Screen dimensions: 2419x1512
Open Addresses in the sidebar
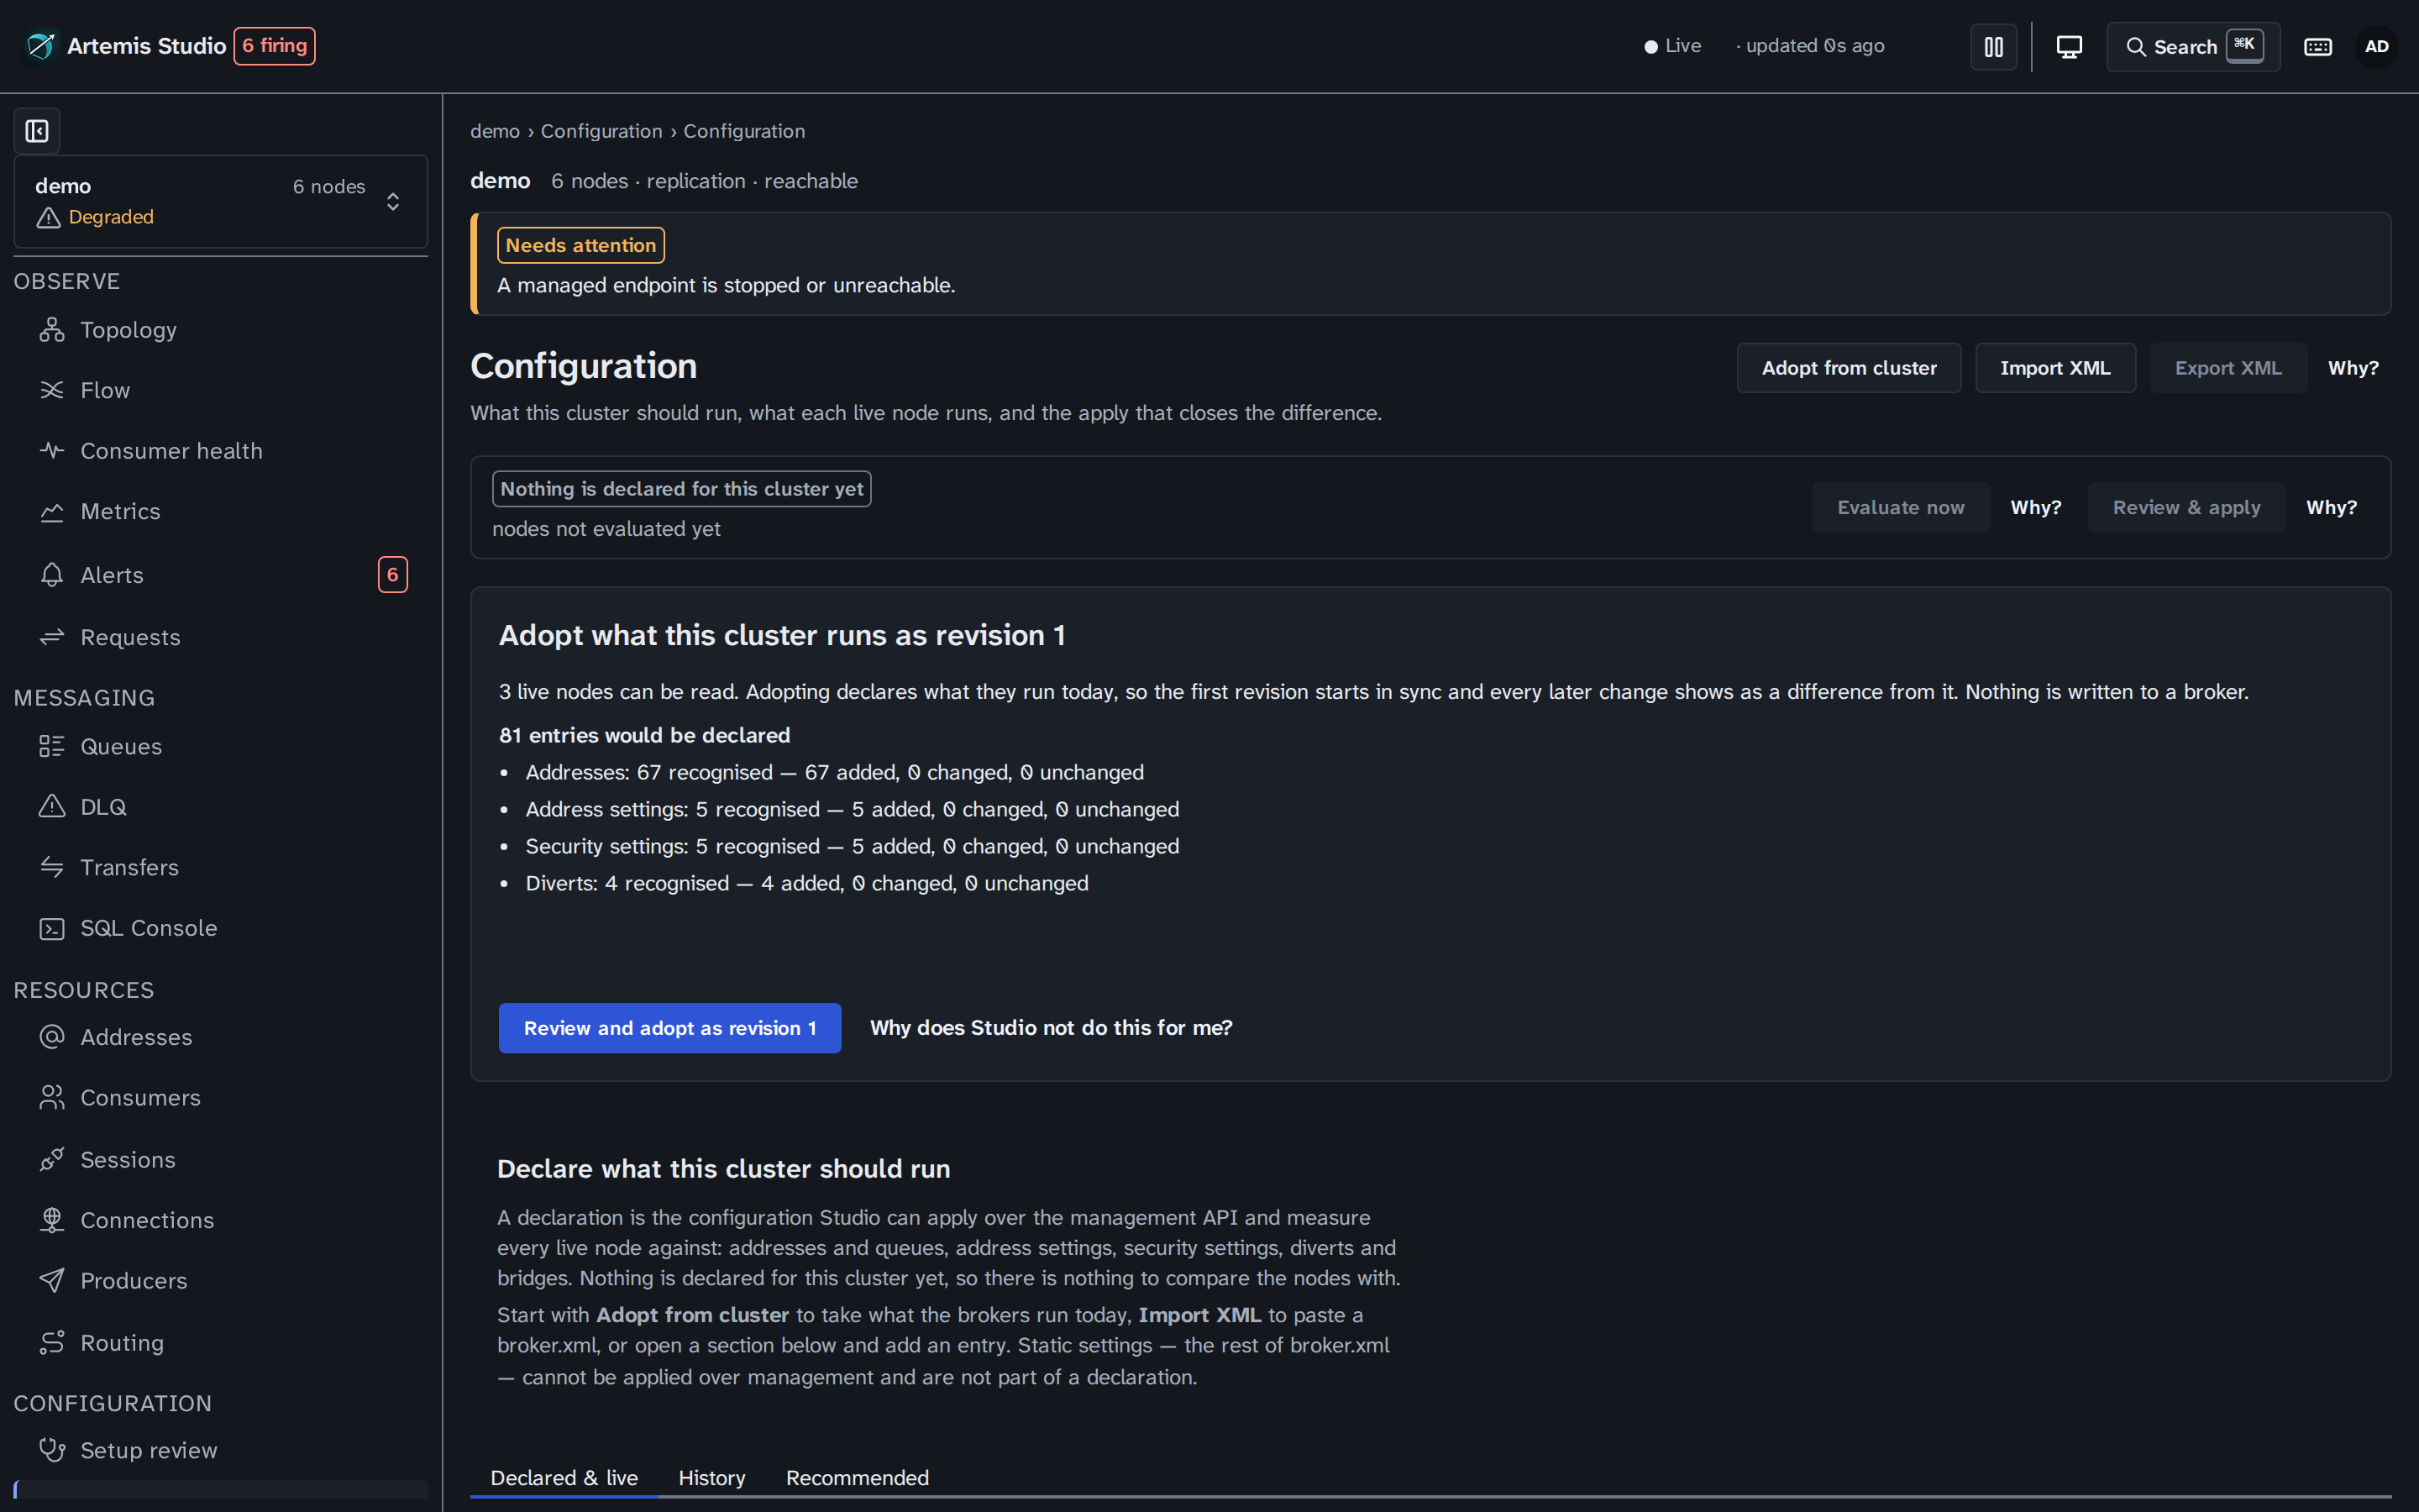click(x=220, y=1037)
